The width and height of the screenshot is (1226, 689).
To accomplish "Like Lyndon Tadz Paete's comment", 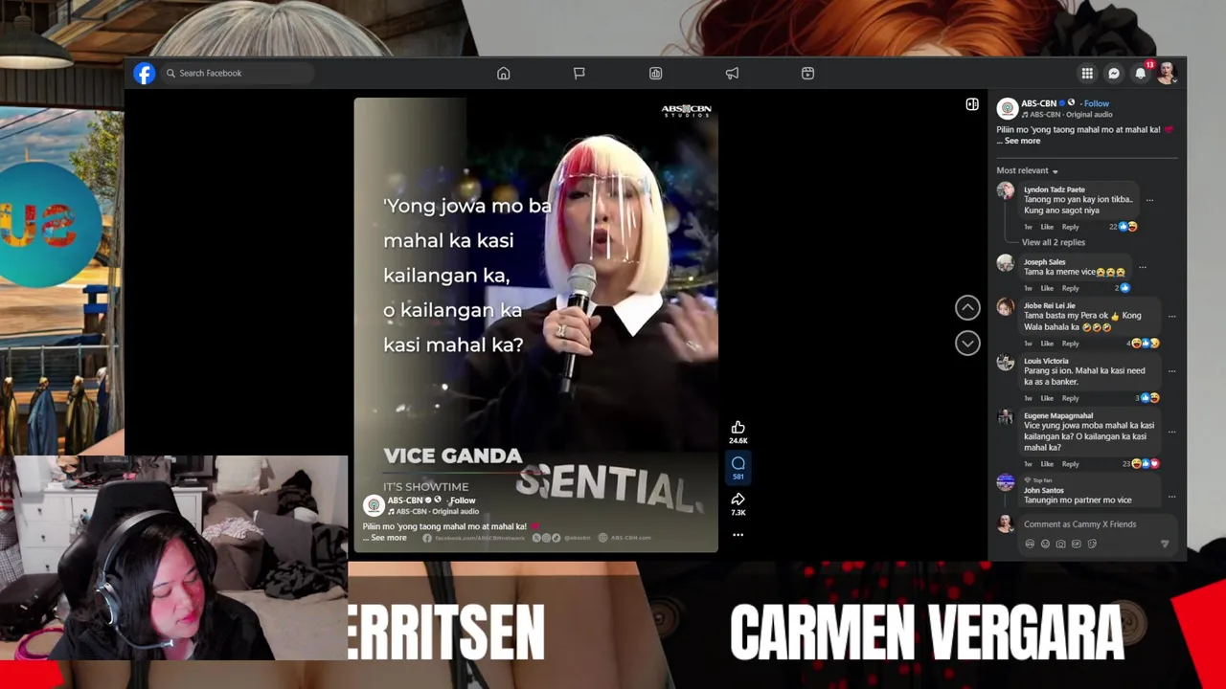I will [x=1047, y=227].
